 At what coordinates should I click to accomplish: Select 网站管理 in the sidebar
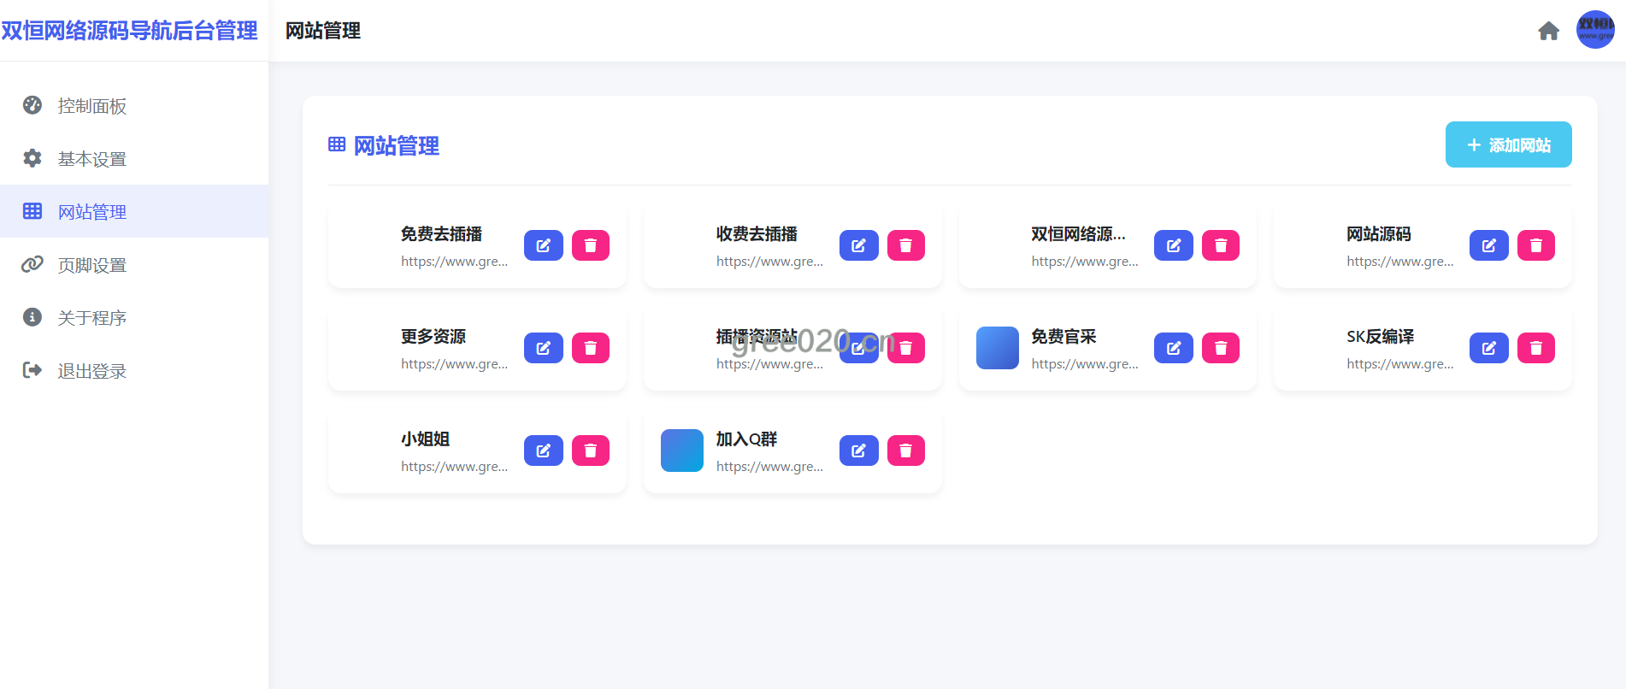(x=92, y=212)
